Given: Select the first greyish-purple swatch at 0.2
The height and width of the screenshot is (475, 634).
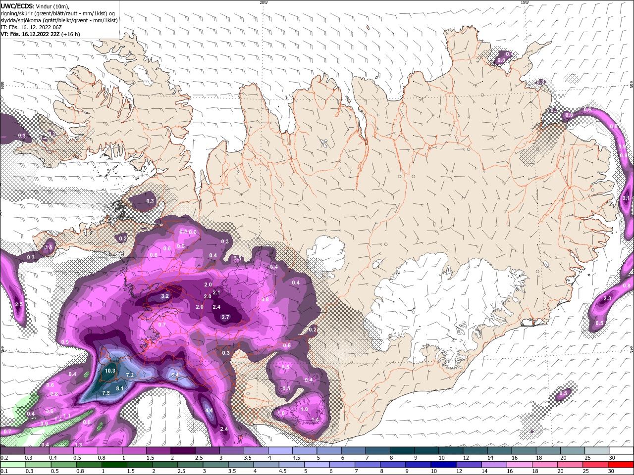Looking at the screenshot, I should (12, 451).
